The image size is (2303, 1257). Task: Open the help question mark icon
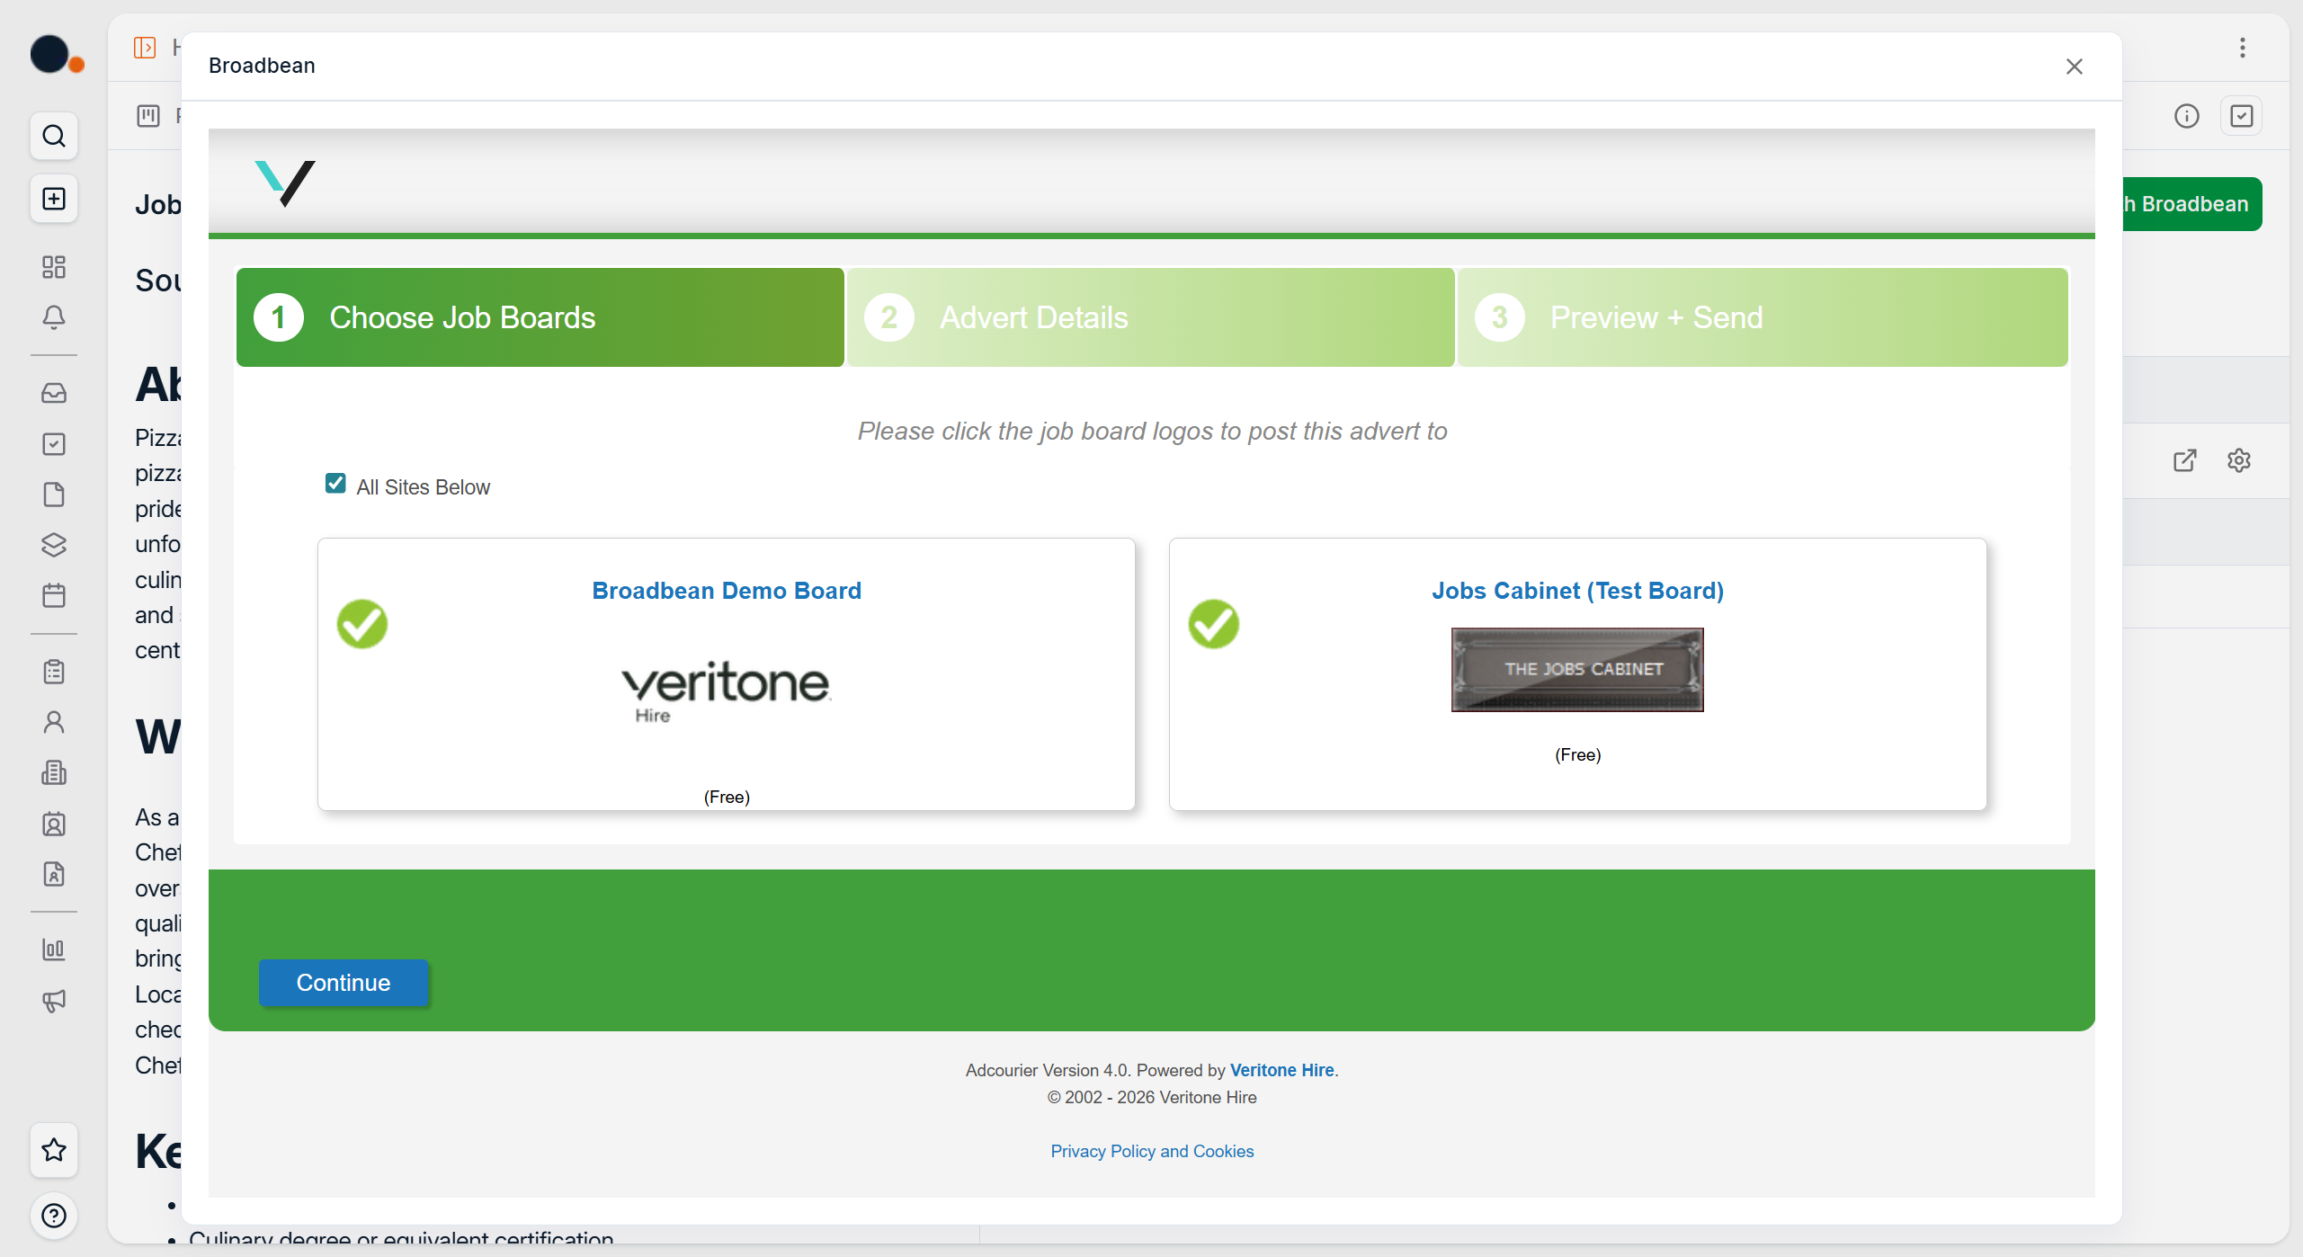pos(54,1216)
